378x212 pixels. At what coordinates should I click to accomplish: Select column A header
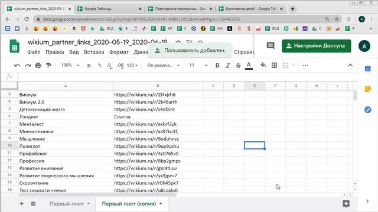point(66,86)
